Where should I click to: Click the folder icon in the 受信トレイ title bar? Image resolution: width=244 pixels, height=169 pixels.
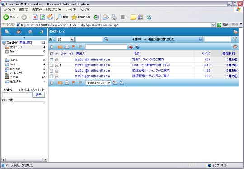235,32
